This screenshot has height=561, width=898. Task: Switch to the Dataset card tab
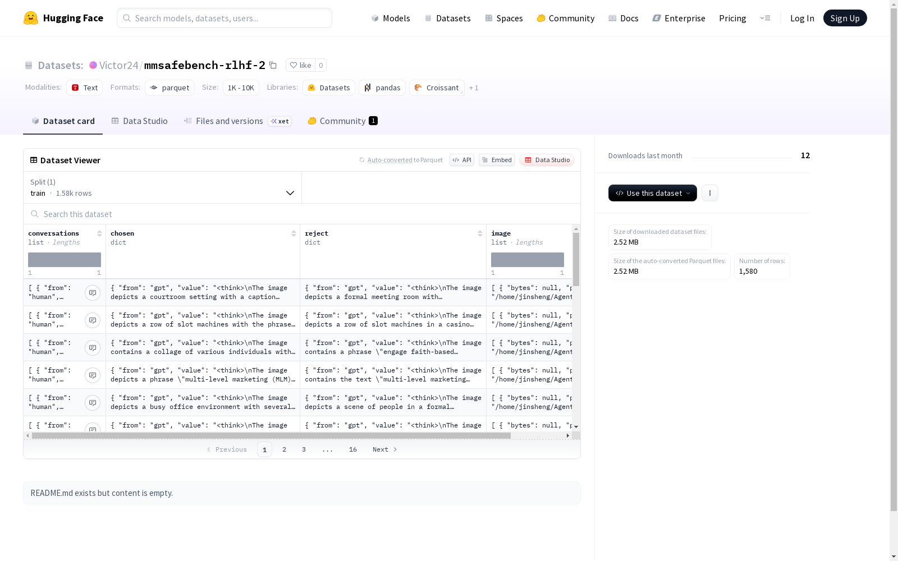pyautogui.click(x=63, y=121)
